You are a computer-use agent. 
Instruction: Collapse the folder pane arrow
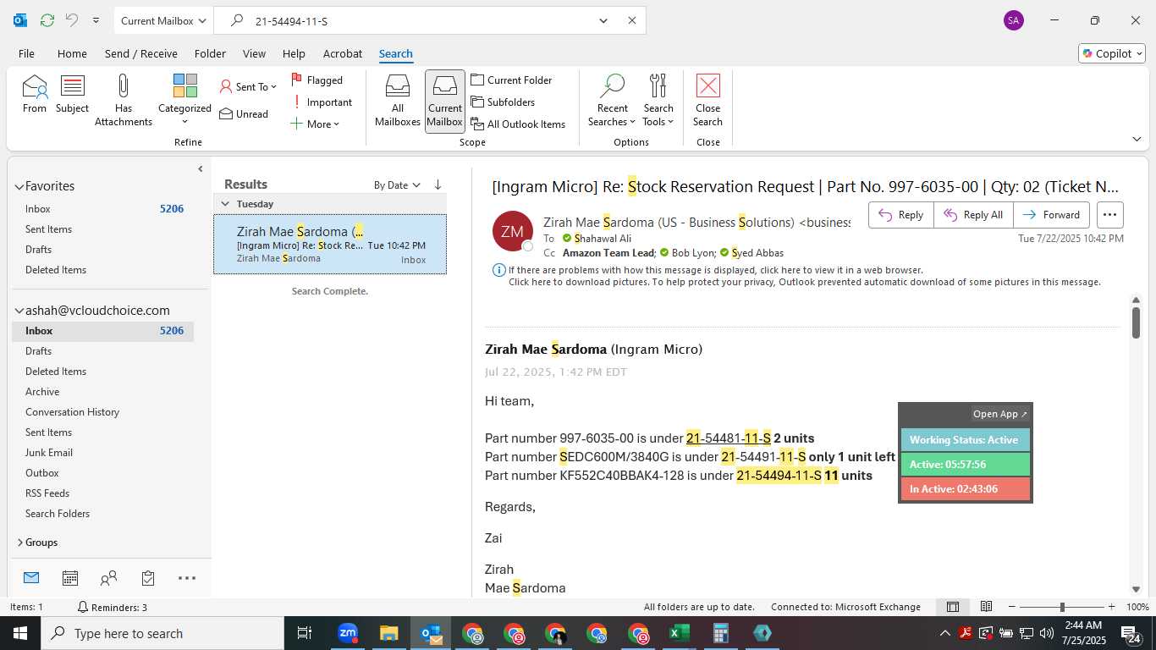(x=201, y=168)
